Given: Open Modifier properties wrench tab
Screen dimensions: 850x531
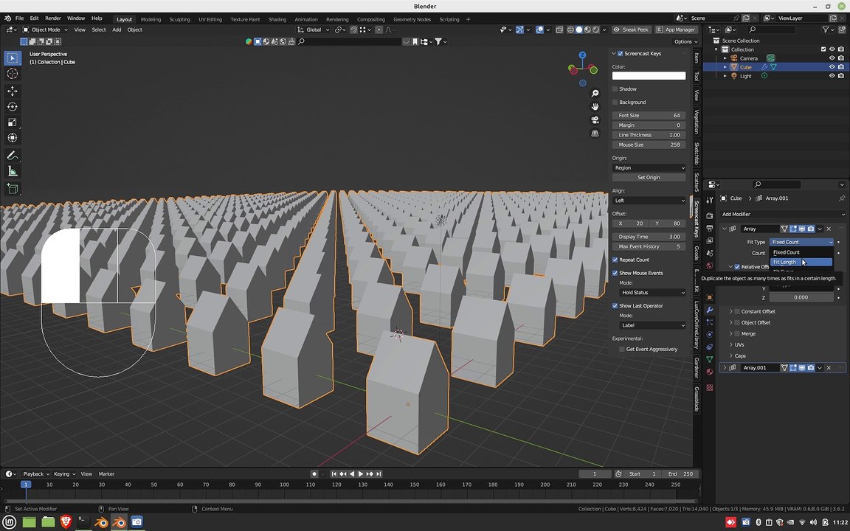Looking at the screenshot, I should pos(710,310).
